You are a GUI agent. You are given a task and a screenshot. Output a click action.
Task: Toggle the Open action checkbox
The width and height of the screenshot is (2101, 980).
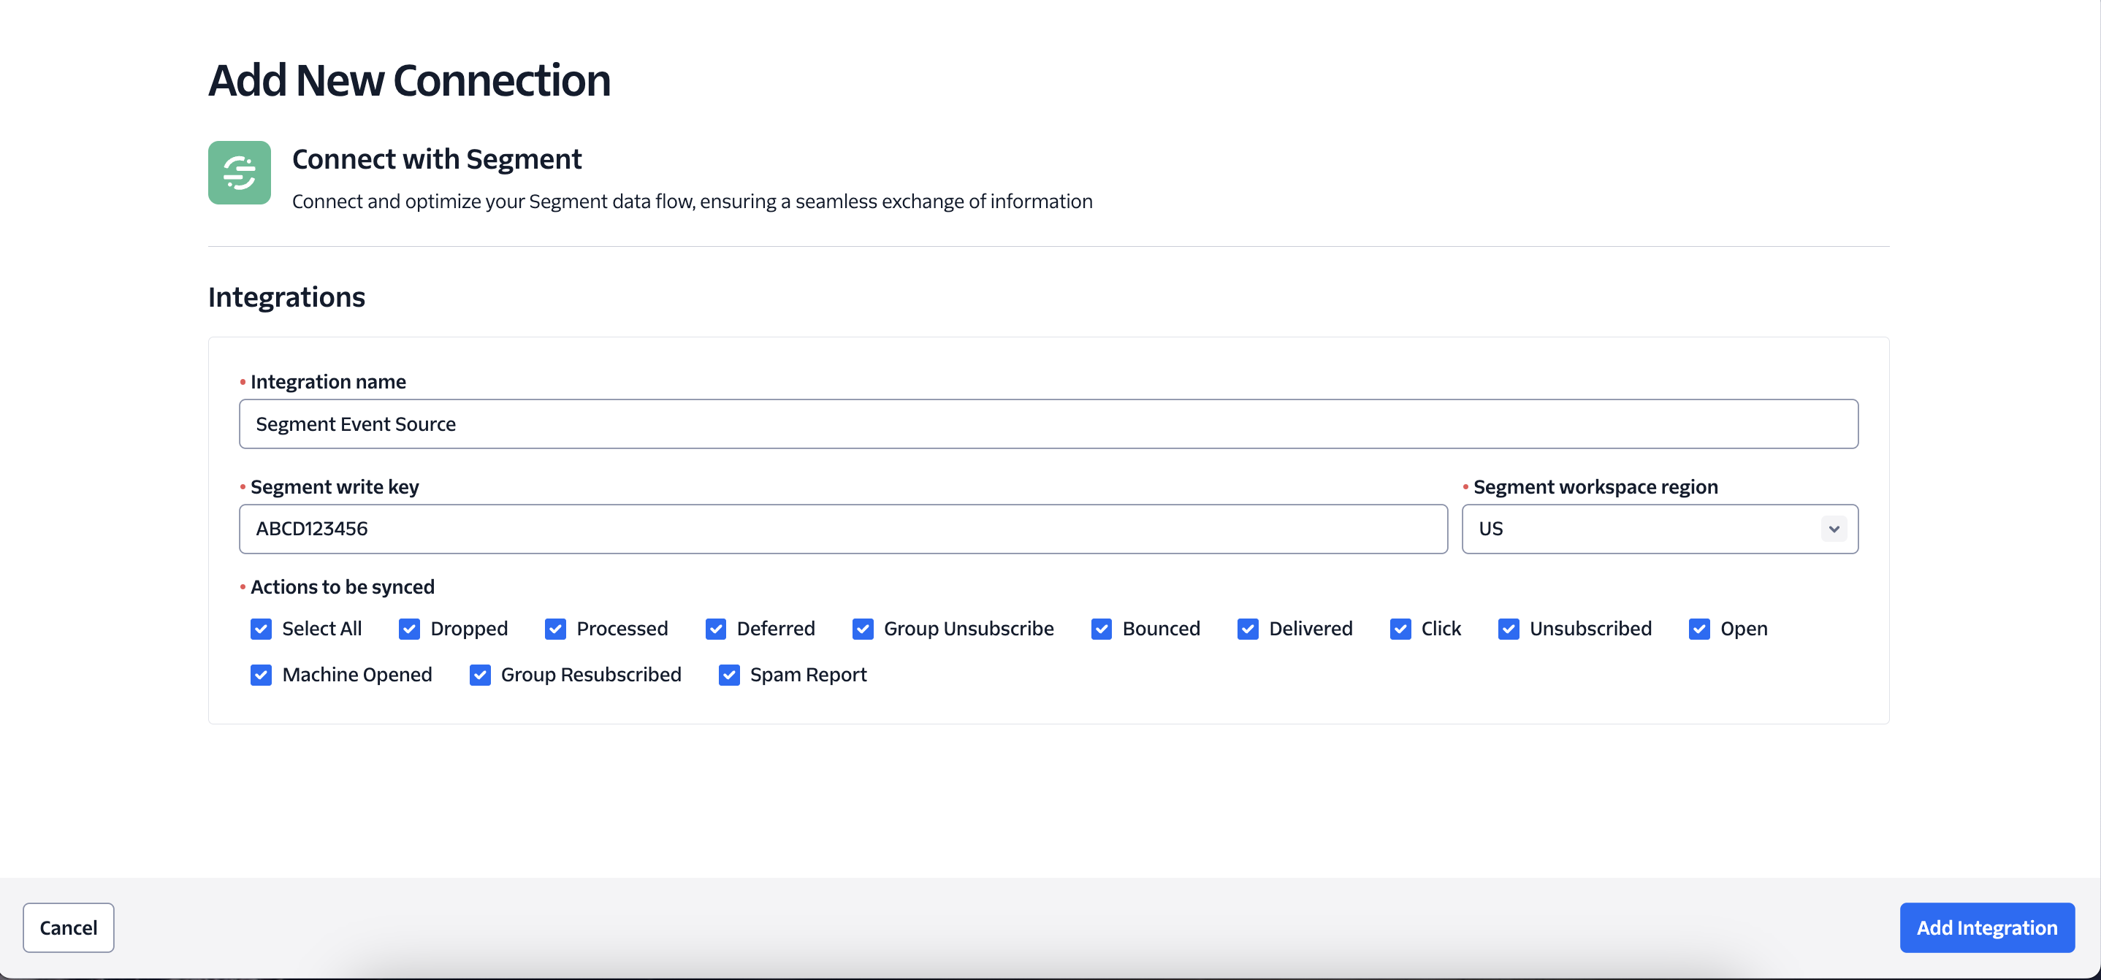1699,629
